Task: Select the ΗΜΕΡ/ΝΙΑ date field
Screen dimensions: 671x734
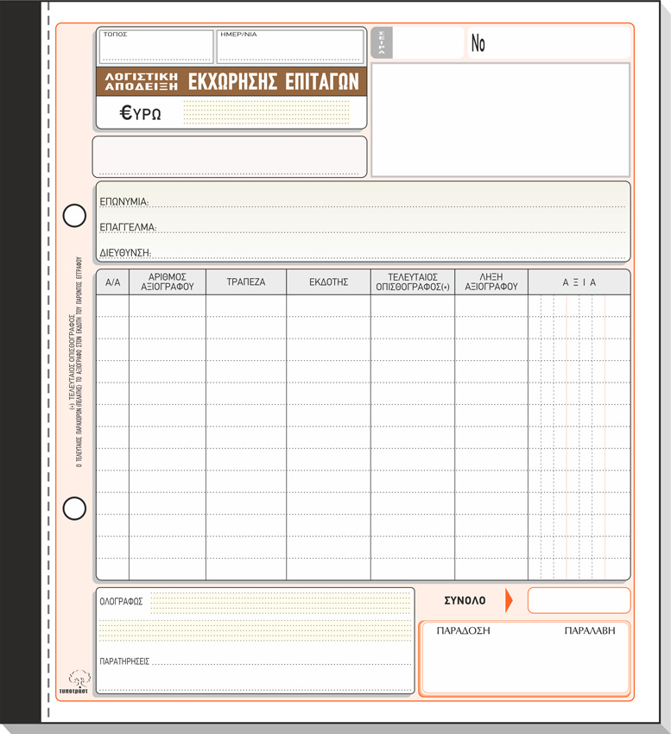Action: pos(289,47)
